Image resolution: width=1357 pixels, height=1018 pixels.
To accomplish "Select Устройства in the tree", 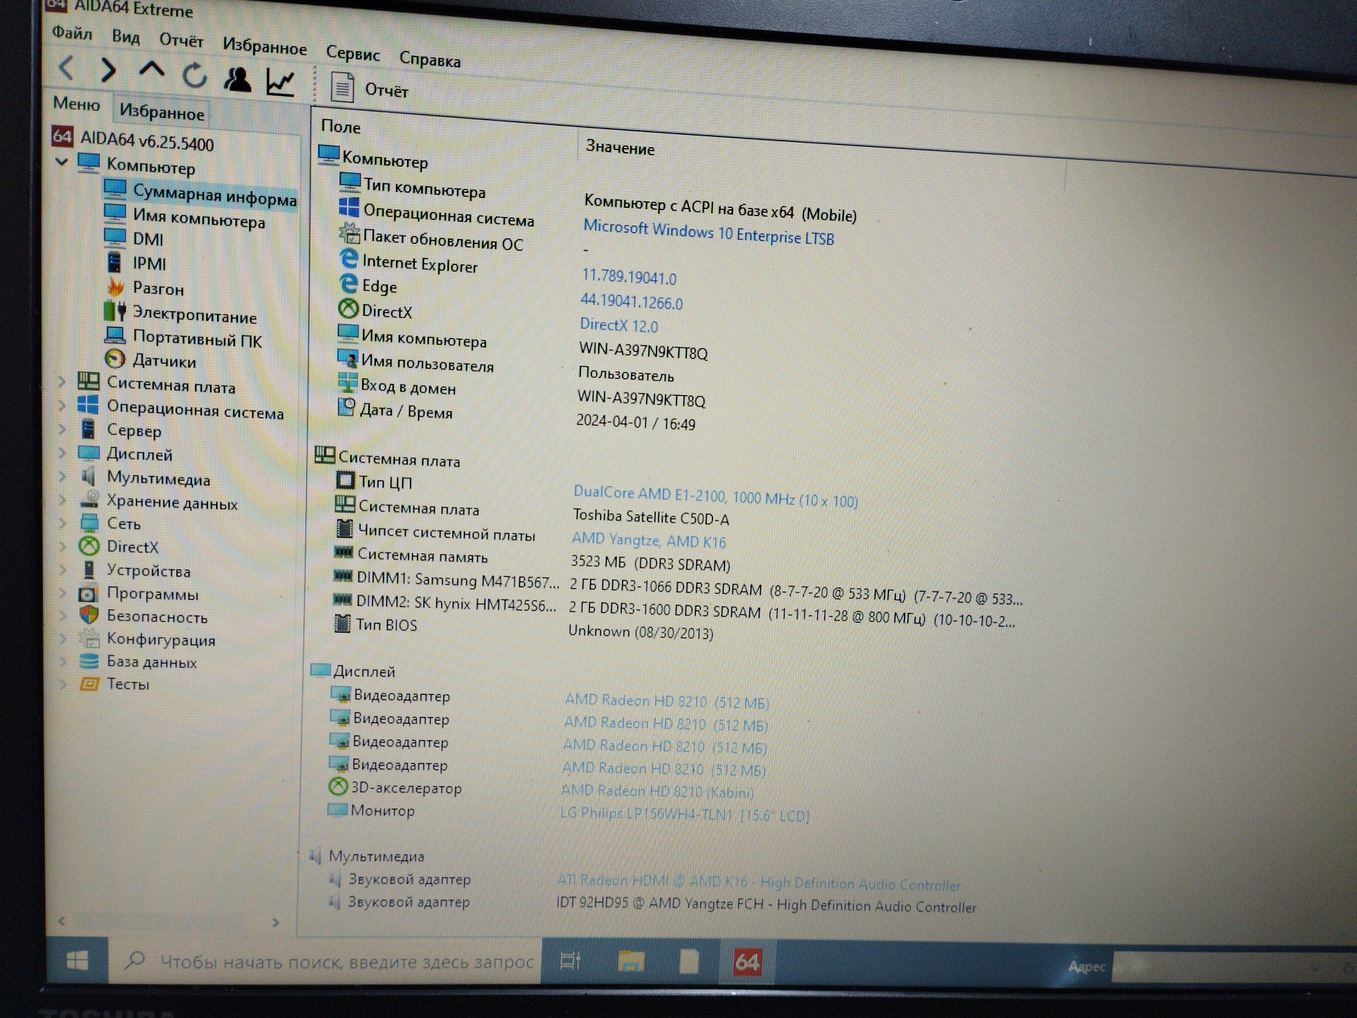I will point(148,571).
